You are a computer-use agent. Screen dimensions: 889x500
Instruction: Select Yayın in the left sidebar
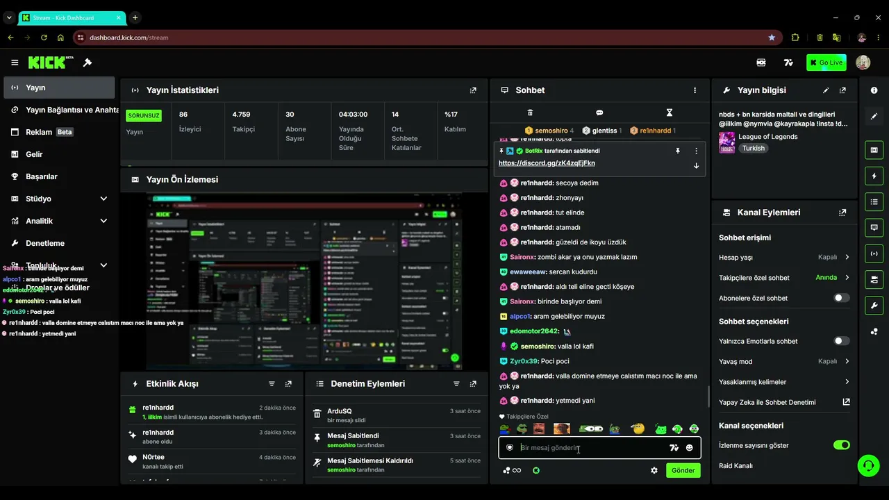click(x=59, y=87)
